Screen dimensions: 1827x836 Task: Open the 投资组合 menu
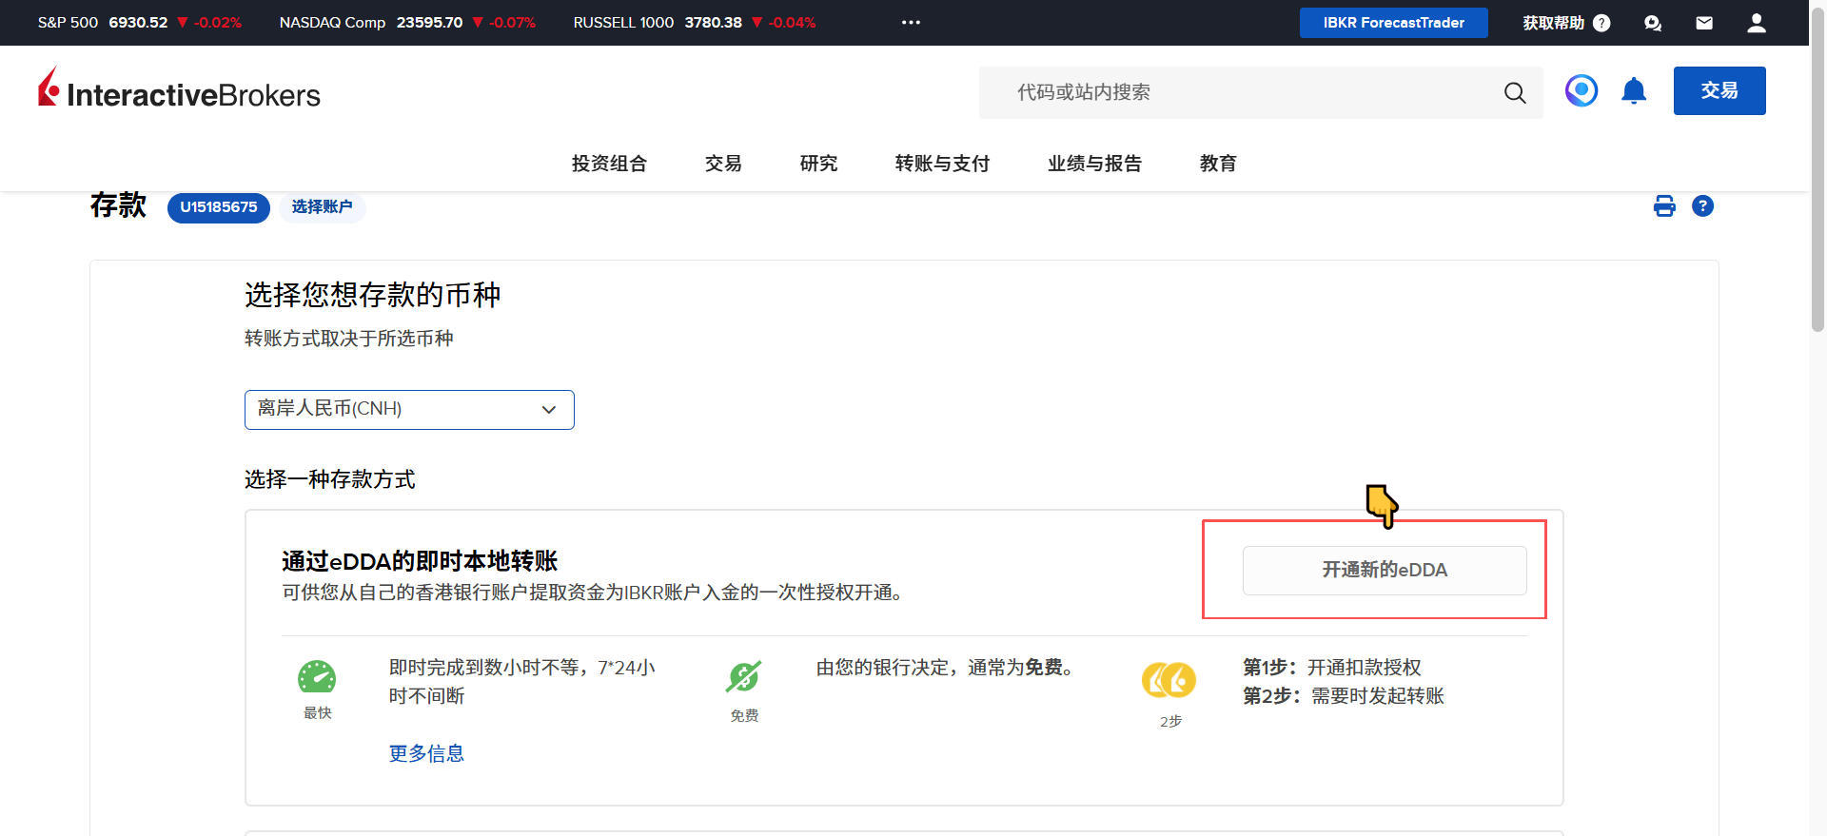pos(609,164)
